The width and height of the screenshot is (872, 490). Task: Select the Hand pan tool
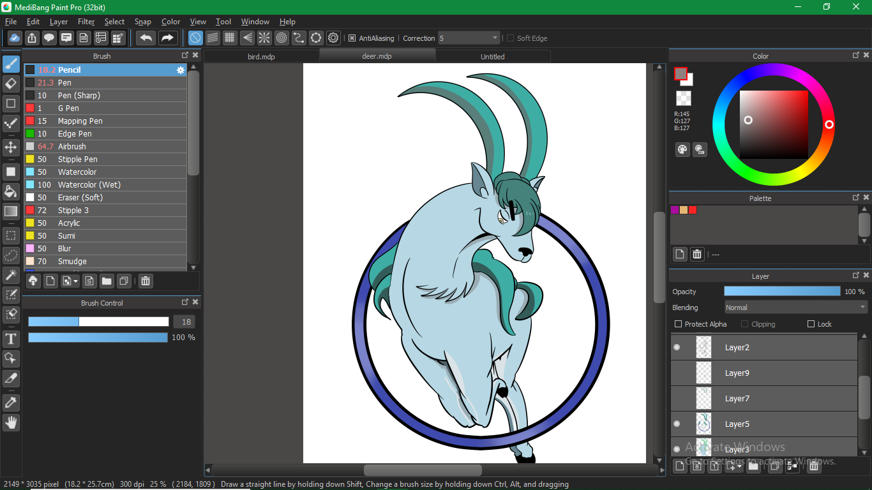(11, 422)
